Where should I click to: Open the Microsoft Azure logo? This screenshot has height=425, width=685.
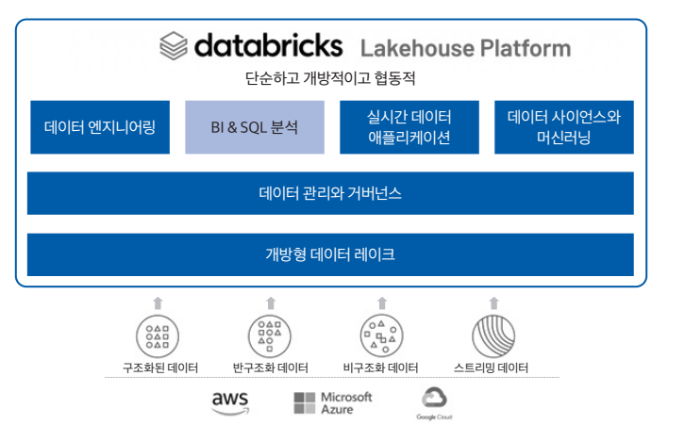332,402
